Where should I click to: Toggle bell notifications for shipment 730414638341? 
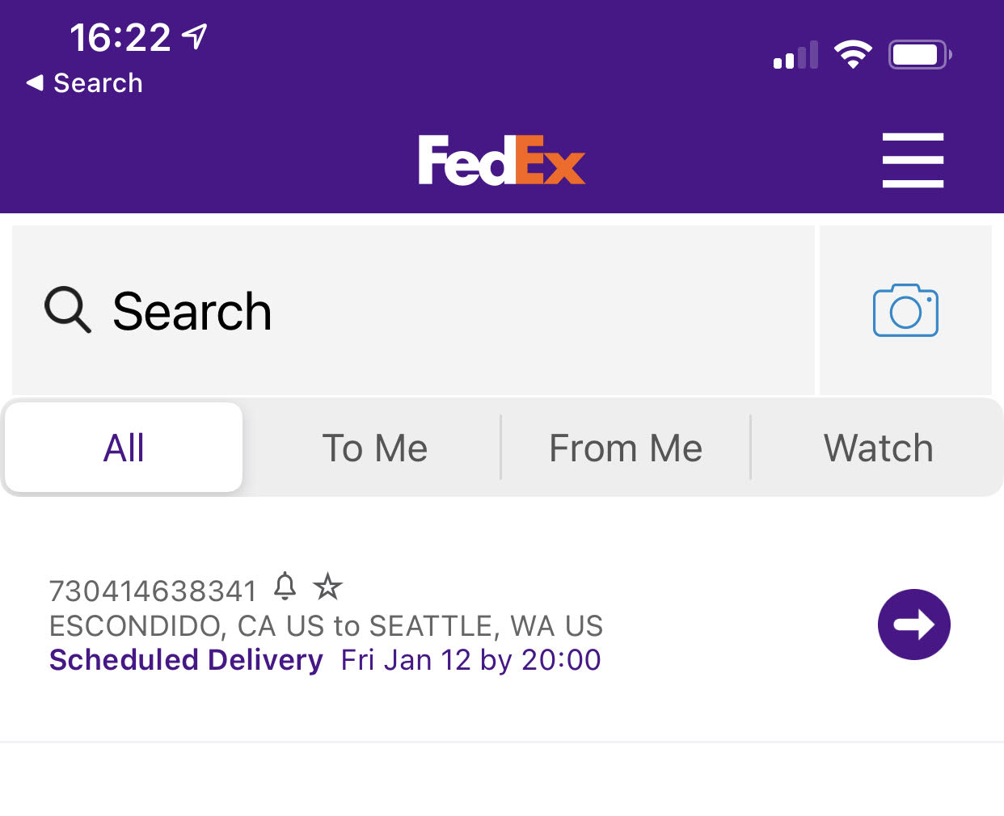(285, 586)
